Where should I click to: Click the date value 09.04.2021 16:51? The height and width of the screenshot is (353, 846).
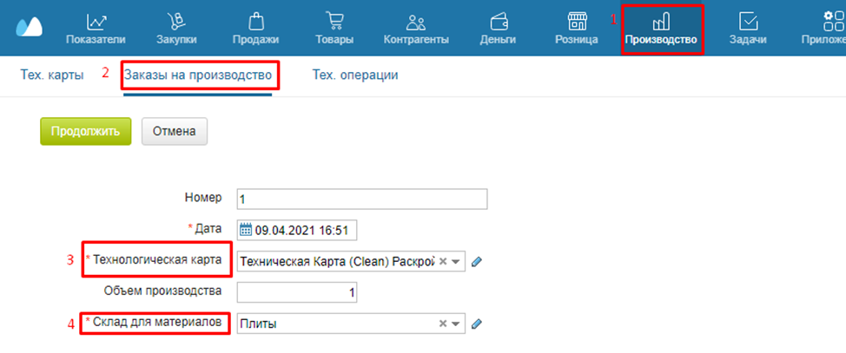(301, 231)
